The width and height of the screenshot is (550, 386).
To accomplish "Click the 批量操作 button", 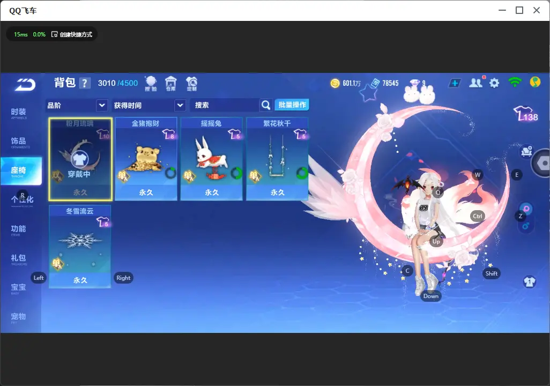I will pyautogui.click(x=292, y=105).
